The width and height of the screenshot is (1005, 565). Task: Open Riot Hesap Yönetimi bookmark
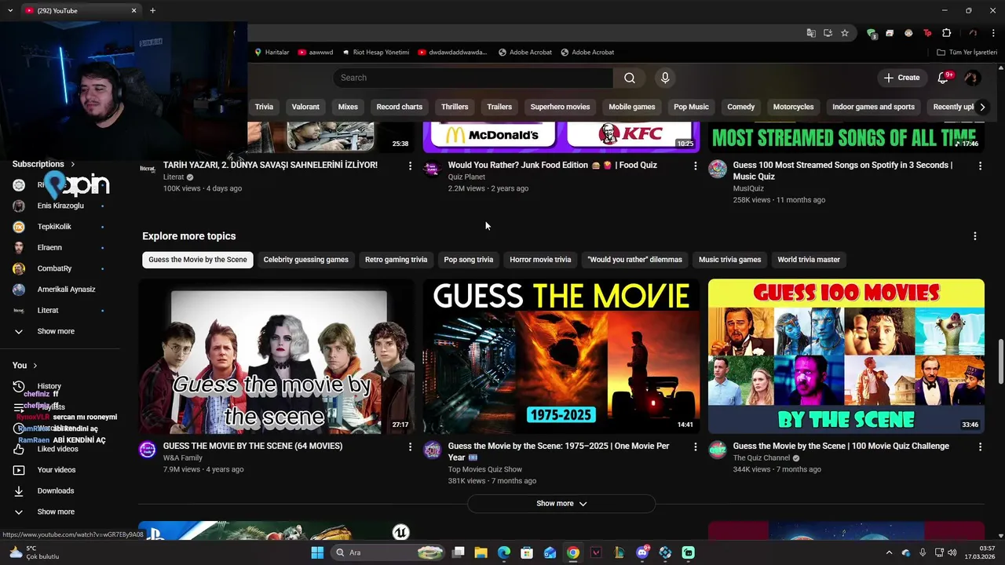(376, 53)
